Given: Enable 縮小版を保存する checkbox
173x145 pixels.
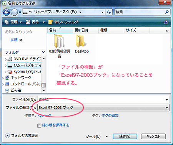Looking at the screenshot, I should 39,125.
